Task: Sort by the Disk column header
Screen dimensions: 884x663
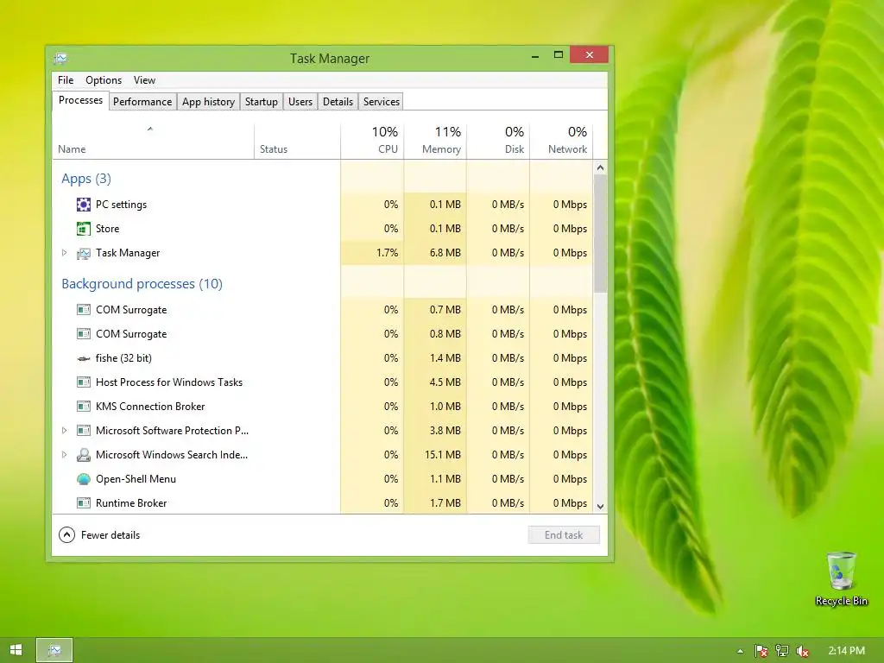Action: pos(498,141)
